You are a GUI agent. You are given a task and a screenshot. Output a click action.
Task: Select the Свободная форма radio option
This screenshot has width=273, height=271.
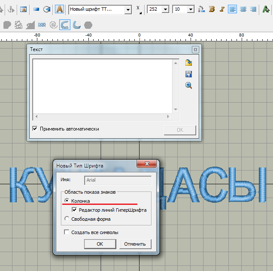(x=67, y=219)
